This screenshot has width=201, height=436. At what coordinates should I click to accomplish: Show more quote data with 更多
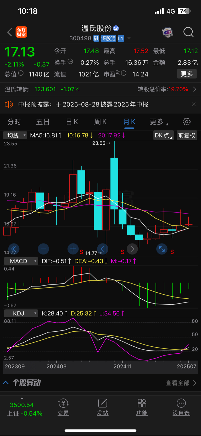[187, 74]
